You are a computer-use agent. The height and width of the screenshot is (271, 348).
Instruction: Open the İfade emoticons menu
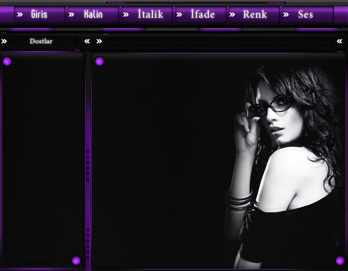click(x=203, y=15)
